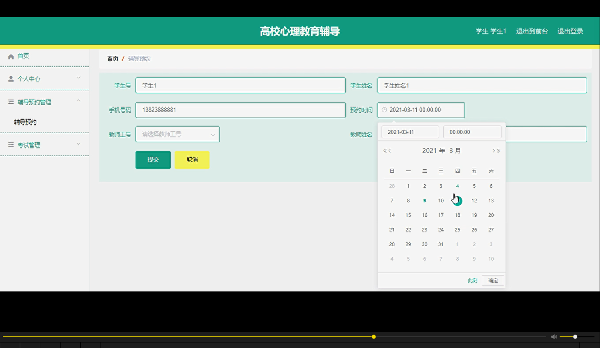Screen dimensions: 600x348
Task: Select March 27 in the calendar
Action: click(x=491, y=230)
